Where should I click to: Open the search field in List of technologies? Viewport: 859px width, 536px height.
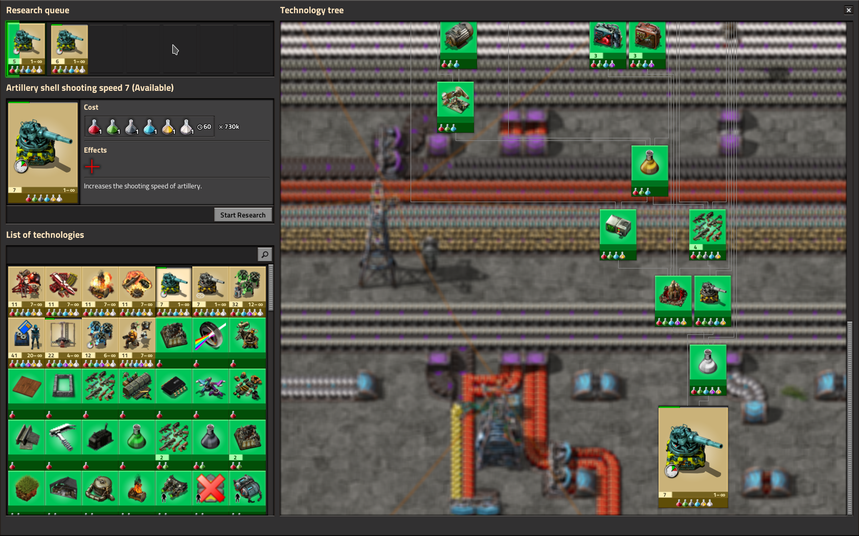[264, 254]
